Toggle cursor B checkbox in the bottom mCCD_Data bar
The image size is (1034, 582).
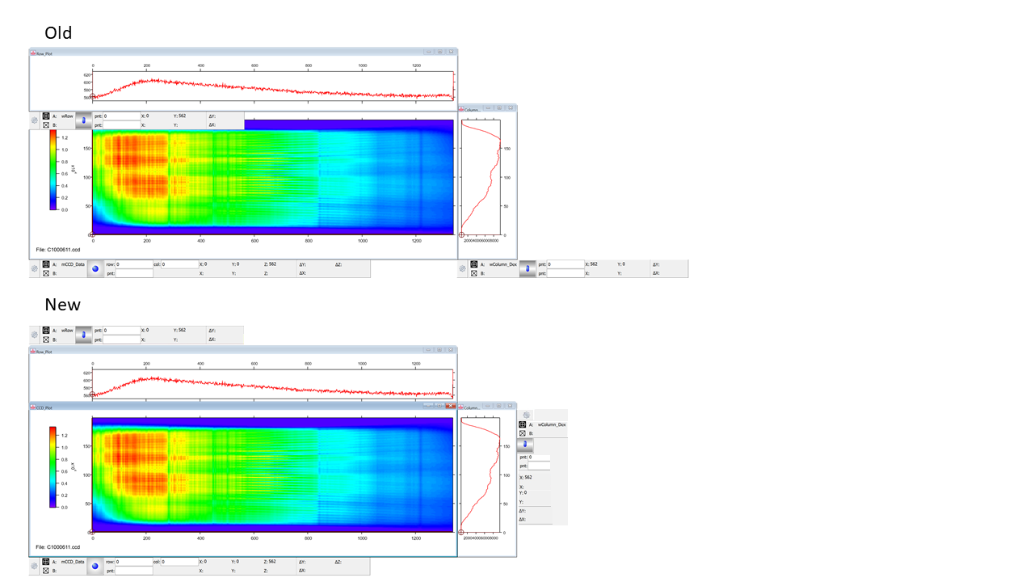tap(46, 571)
